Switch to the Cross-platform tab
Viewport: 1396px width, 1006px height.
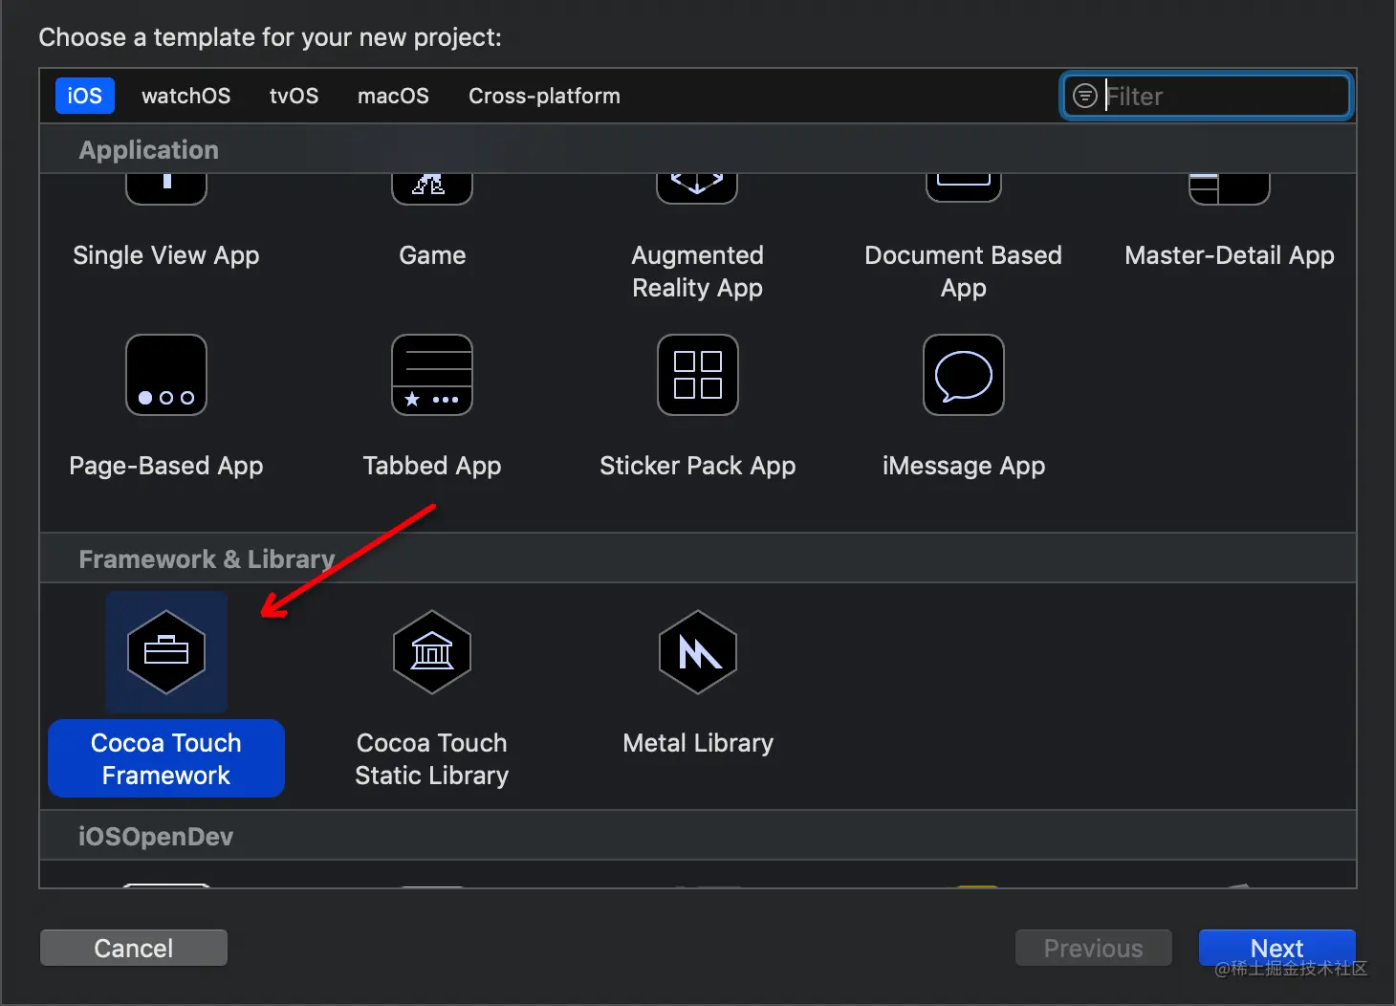[544, 96]
